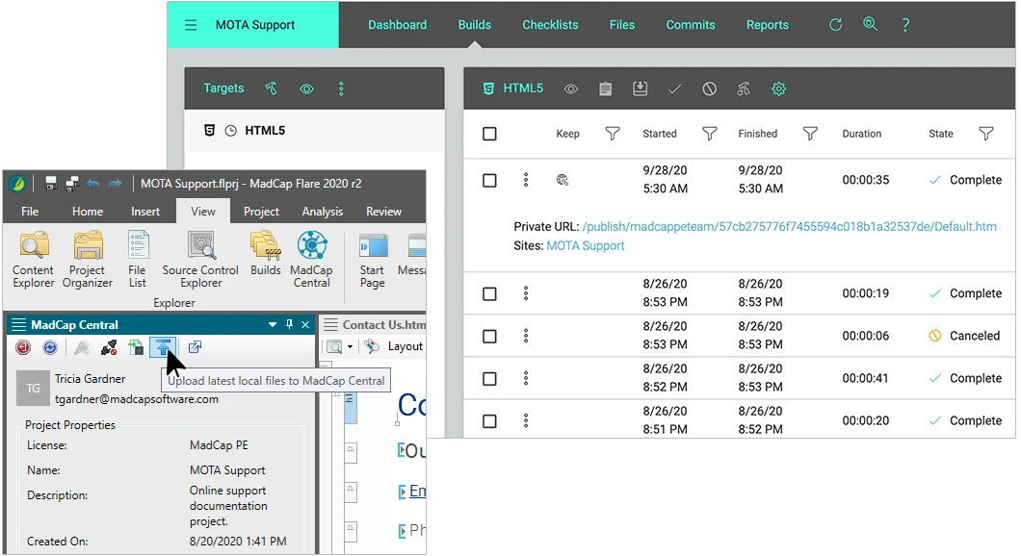
Task: Toggle eye icon in HTML5 builds toolbar
Action: coord(571,89)
